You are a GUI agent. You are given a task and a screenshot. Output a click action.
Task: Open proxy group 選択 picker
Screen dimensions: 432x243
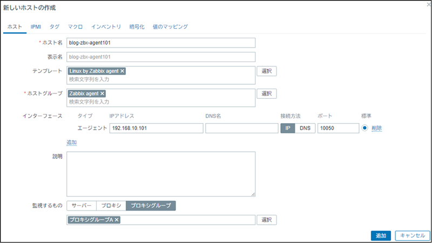click(x=266, y=220)
